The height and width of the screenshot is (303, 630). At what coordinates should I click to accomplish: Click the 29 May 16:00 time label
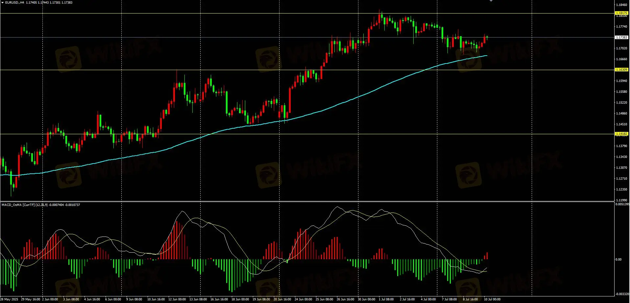tap(31, 299)
